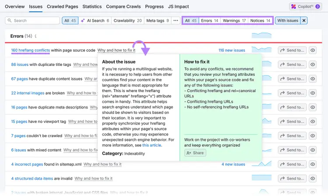Click the Share button in tooltip
The height and width of the screenshot is (196, 328).
pyautogui.click(x=195, y=153)
